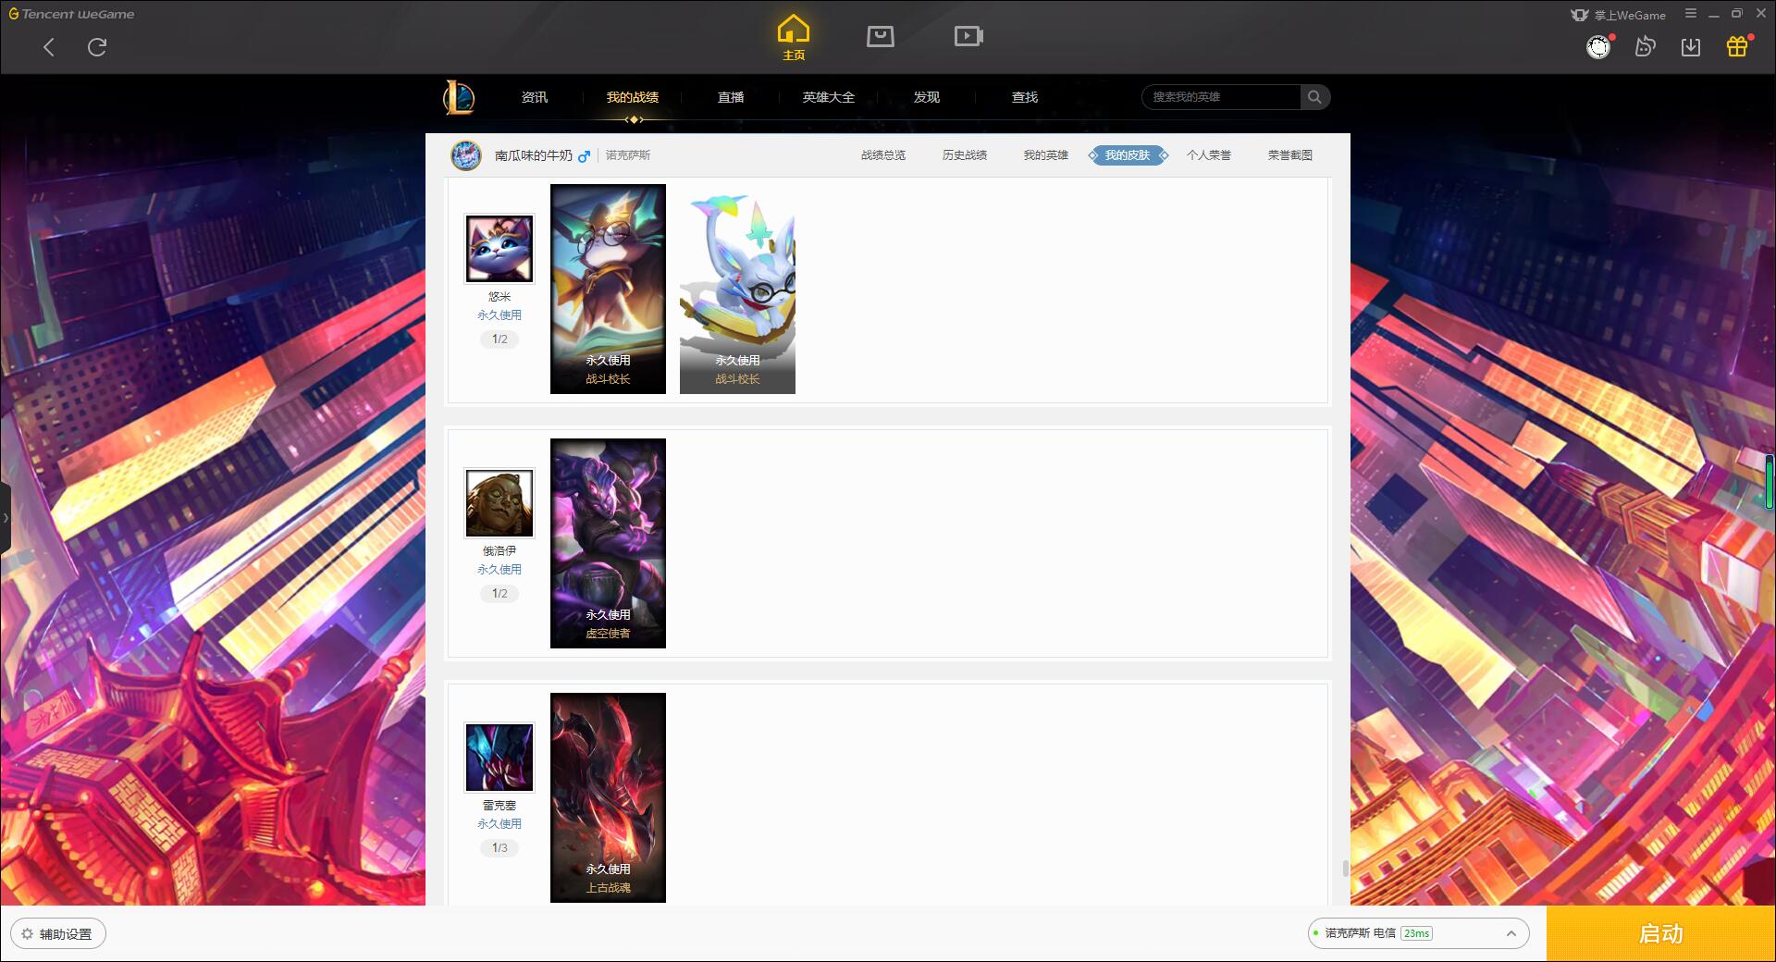Open the user avatar at top right
The height and width of the screenshot is (962, 1776).
(x=1598, y=47)
